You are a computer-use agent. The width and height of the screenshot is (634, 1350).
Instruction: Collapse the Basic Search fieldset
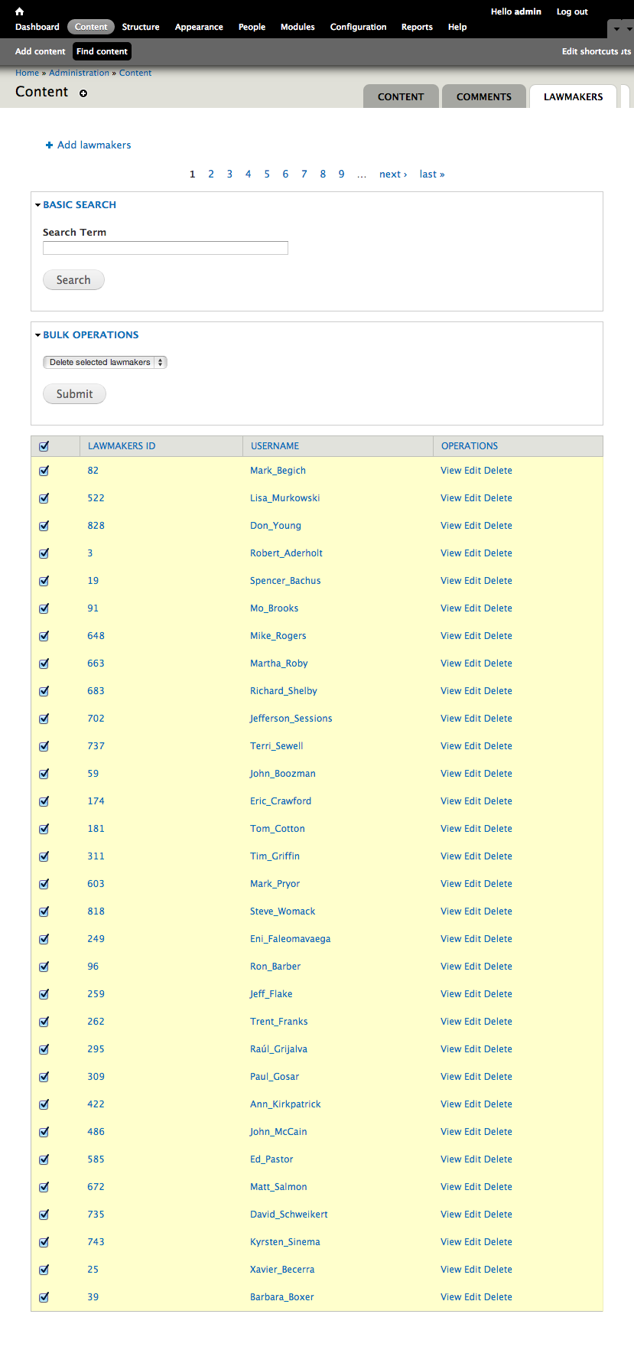80,204
